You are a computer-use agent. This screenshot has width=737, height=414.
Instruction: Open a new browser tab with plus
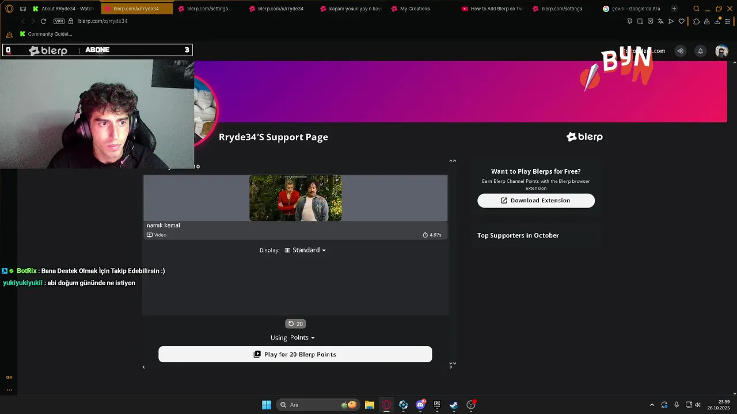674,9
